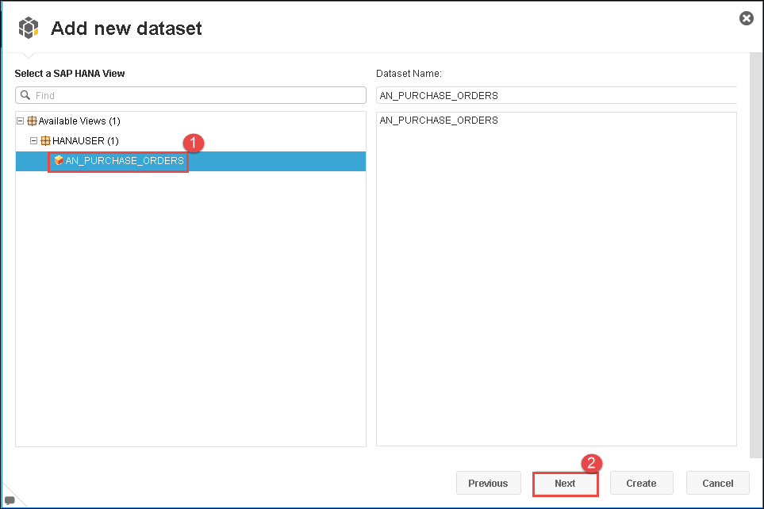Go back with the Previous button
The image size is (764, 509).
488,483
